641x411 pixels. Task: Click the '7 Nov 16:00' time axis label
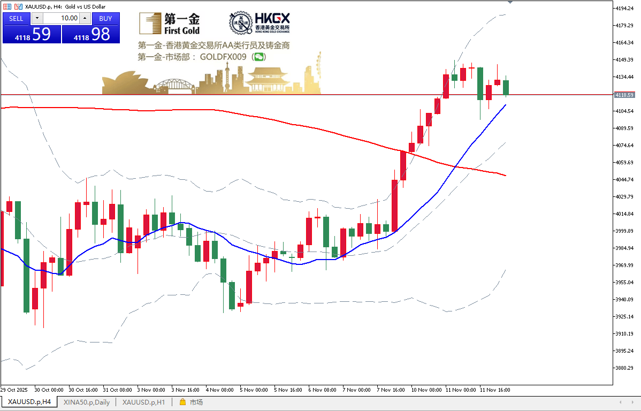coord(391,390)
